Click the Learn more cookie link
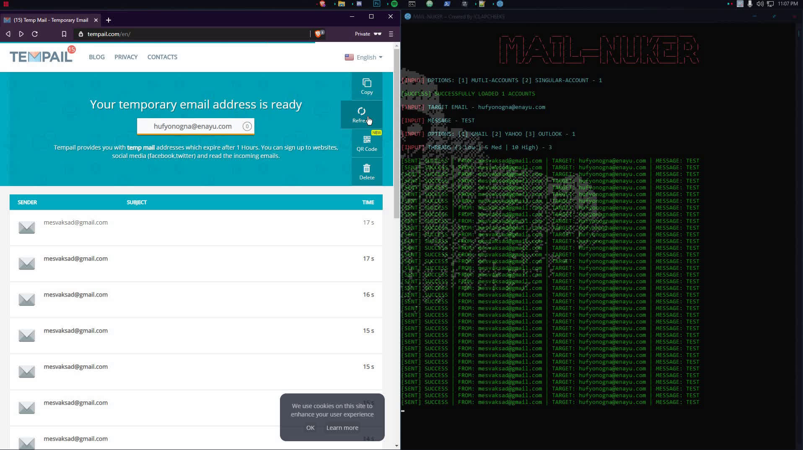Viewport: 803px width, 450px height. pos(342,428)
